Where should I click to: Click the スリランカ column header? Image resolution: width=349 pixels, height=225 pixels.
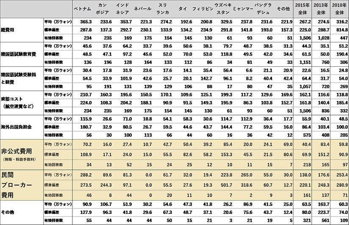point(163,9)
